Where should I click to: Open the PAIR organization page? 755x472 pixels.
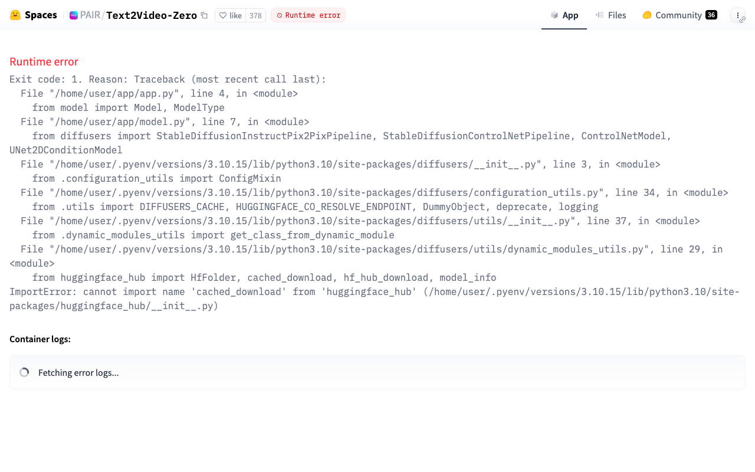click(x=90, y=15)
